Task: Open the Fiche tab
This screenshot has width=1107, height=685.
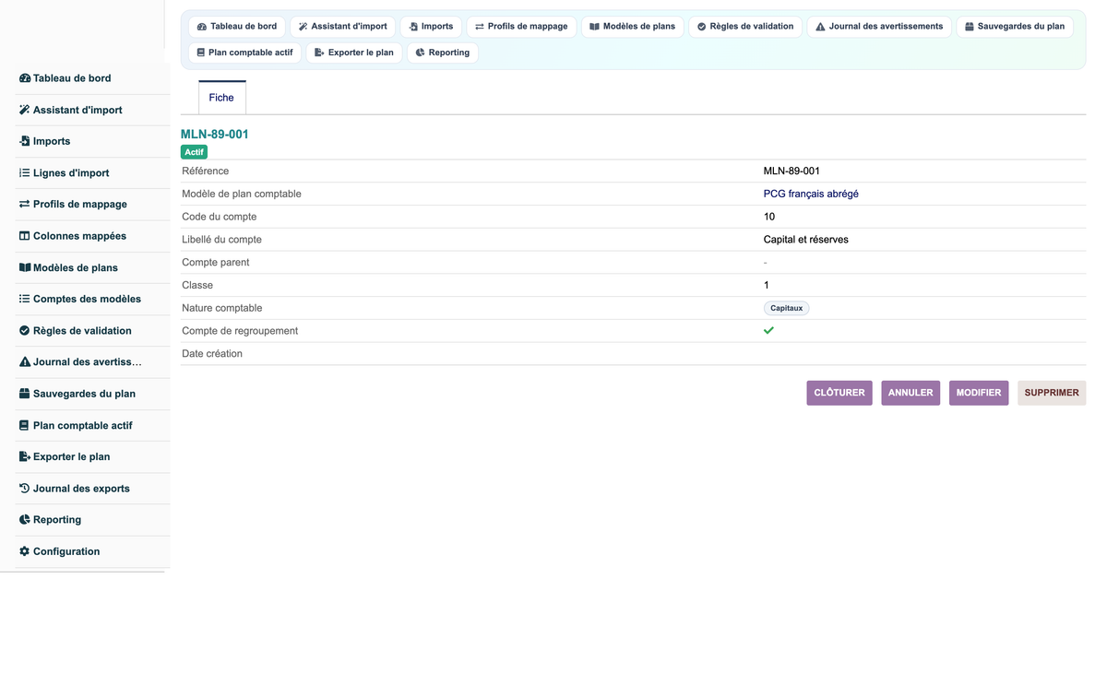Action: coord(221,98)
